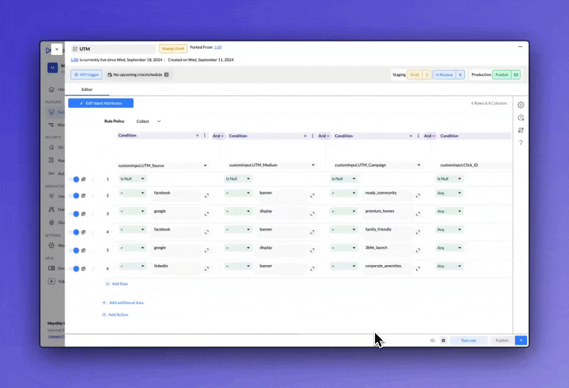
Task: Expand the facebook value in row 2
Action: pyautogui.click(x=206, y=196)
